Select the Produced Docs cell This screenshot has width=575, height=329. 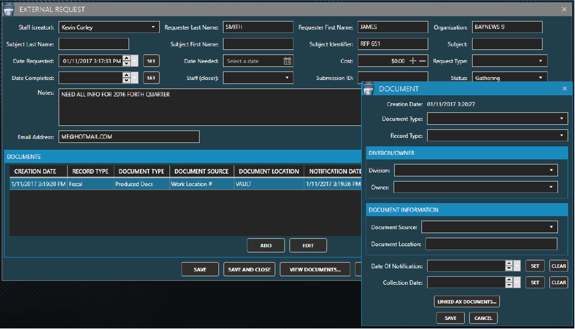click(142, 184)
